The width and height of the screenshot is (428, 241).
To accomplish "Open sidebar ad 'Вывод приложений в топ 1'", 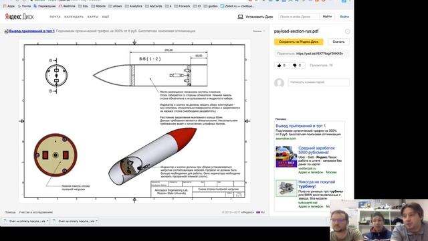I will tap(300, 126).
